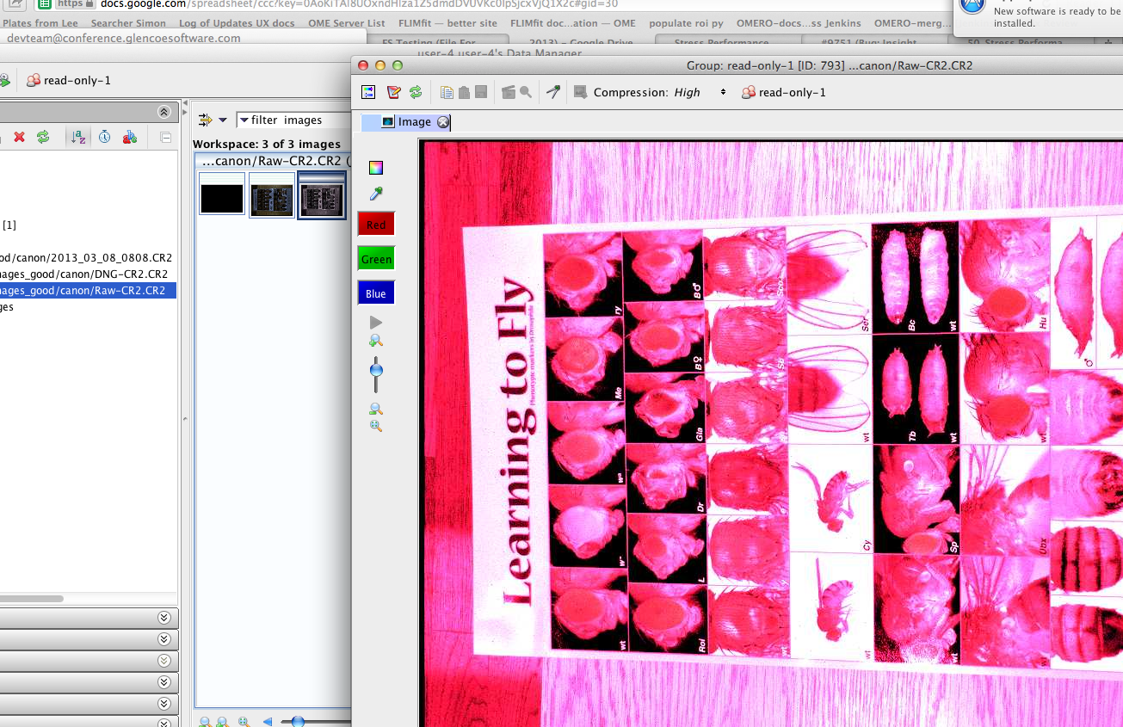This screenshot has height=727, width=1123.
Task: Zoom to fit with bottom magnifier icon
Action: (375, 426)
